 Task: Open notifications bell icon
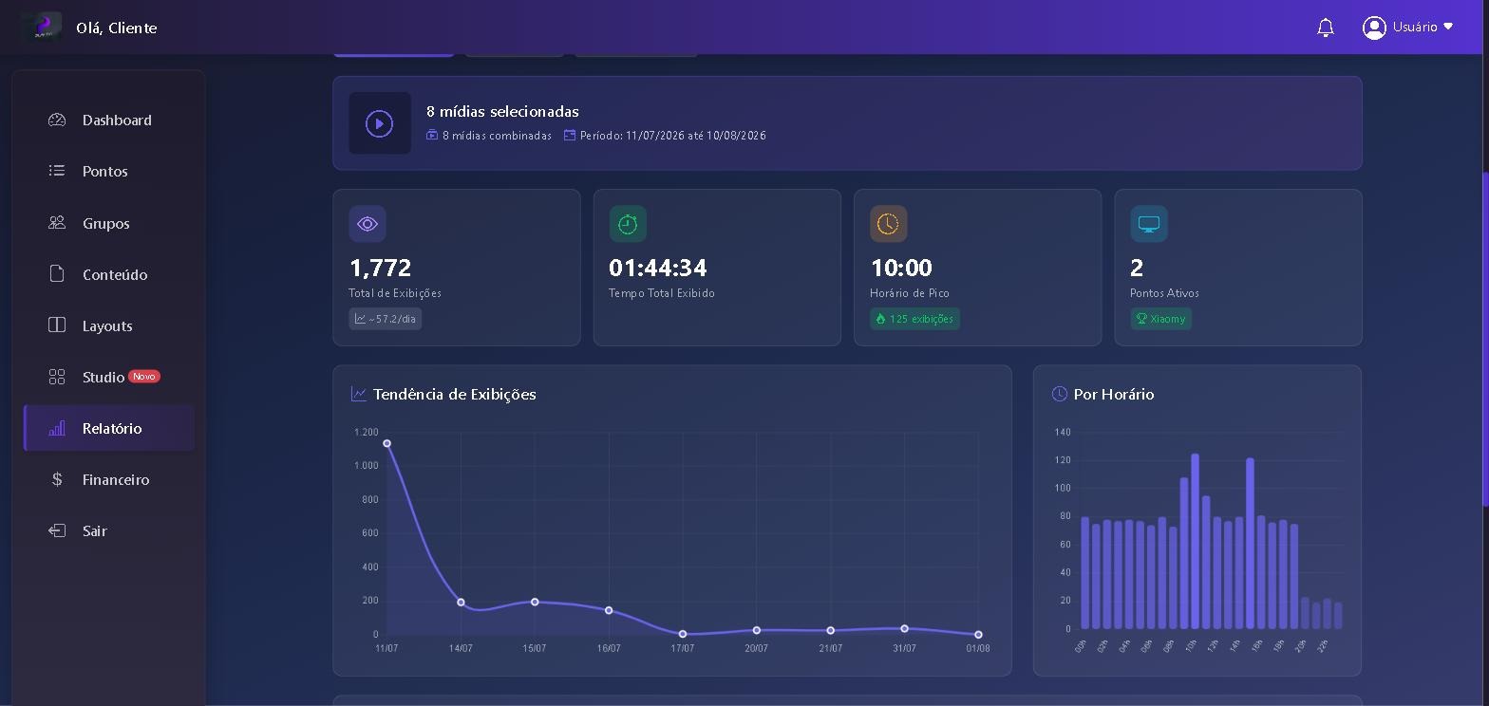tap(1326, 28)
